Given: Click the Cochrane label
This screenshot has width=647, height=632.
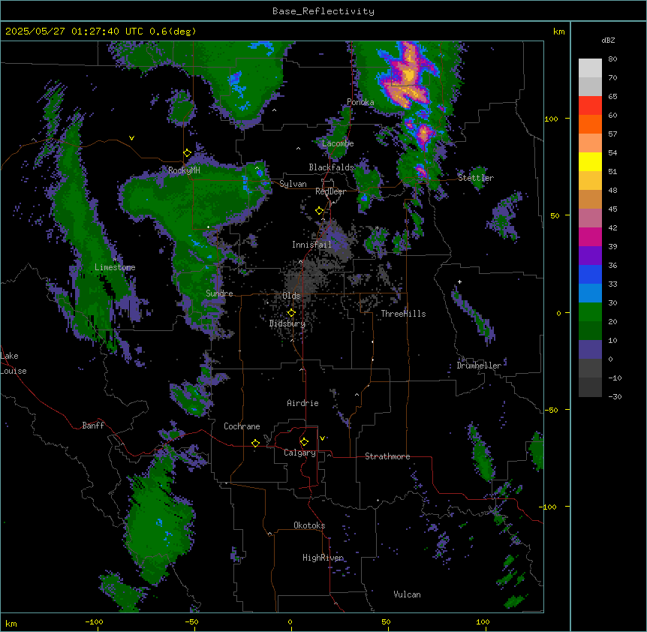Looking at the screenshot, I should click(242, 426).
